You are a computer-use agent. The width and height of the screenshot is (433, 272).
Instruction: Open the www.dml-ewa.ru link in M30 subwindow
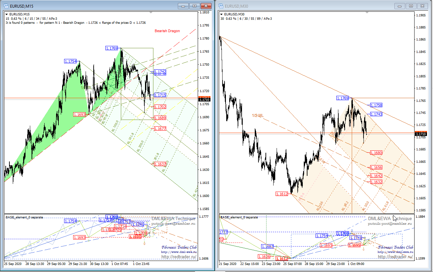point(395,252)
